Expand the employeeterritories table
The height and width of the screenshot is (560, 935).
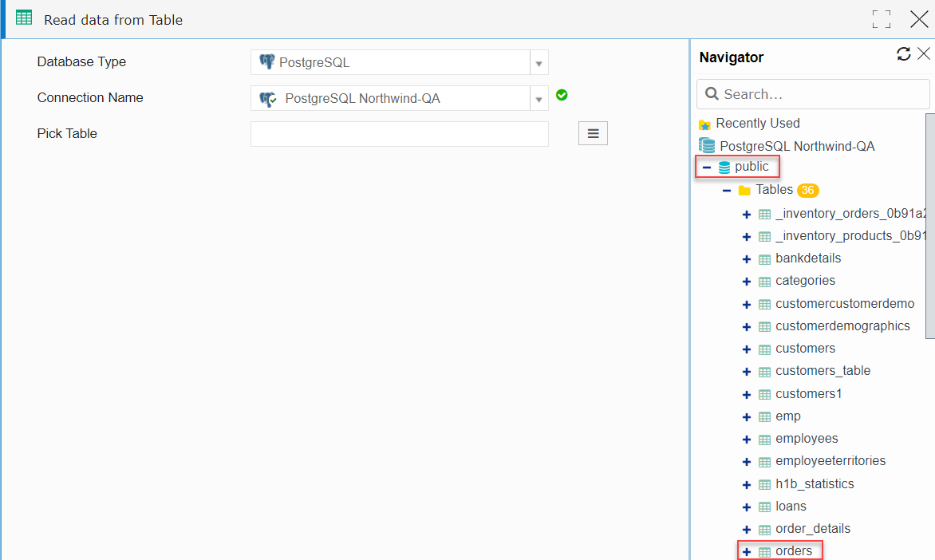pyautogui.click(x=746, y=462)
